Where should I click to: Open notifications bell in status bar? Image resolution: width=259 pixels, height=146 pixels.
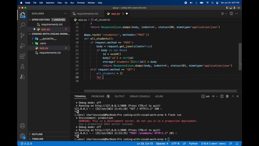tap(237, 144)
